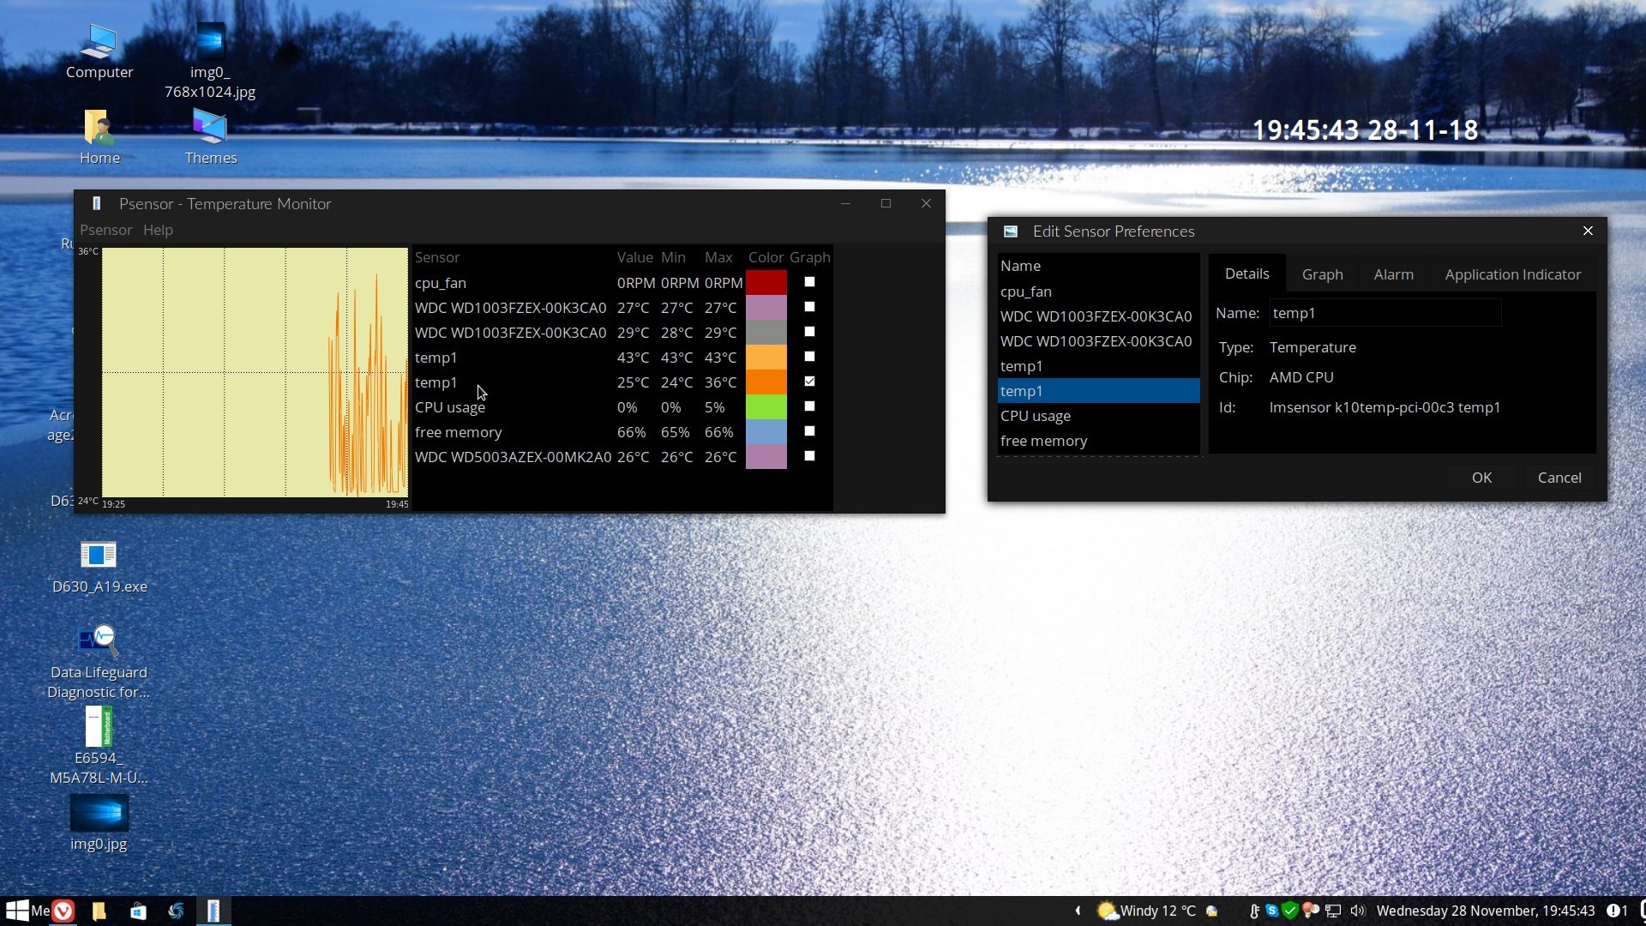Click the green shield tray icon
The width and height of the screenshot is (1646, 926).
(x=1290, y=911)
